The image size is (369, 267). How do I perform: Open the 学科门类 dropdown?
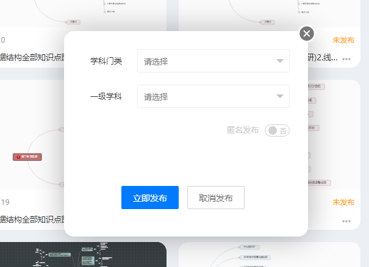207,61
